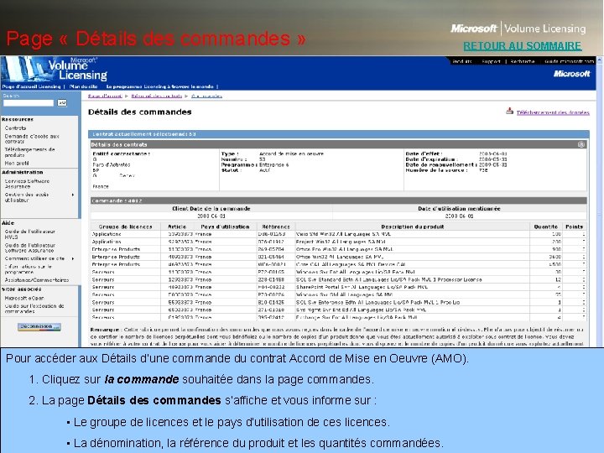
Task: Click Groupe de licences column header
Action: [x=125, y=226]
